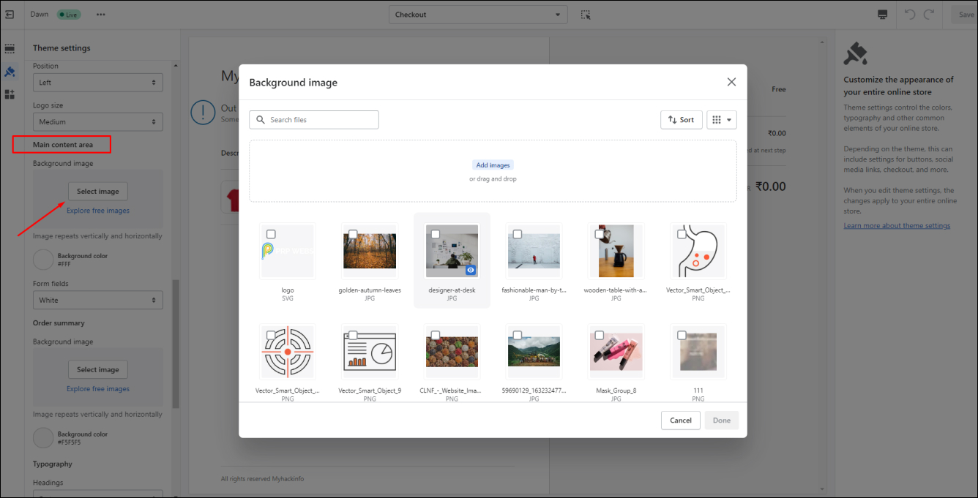Screen dimensions: 978x498
Task: Close the Background image dialog
Action: [731, 82]
